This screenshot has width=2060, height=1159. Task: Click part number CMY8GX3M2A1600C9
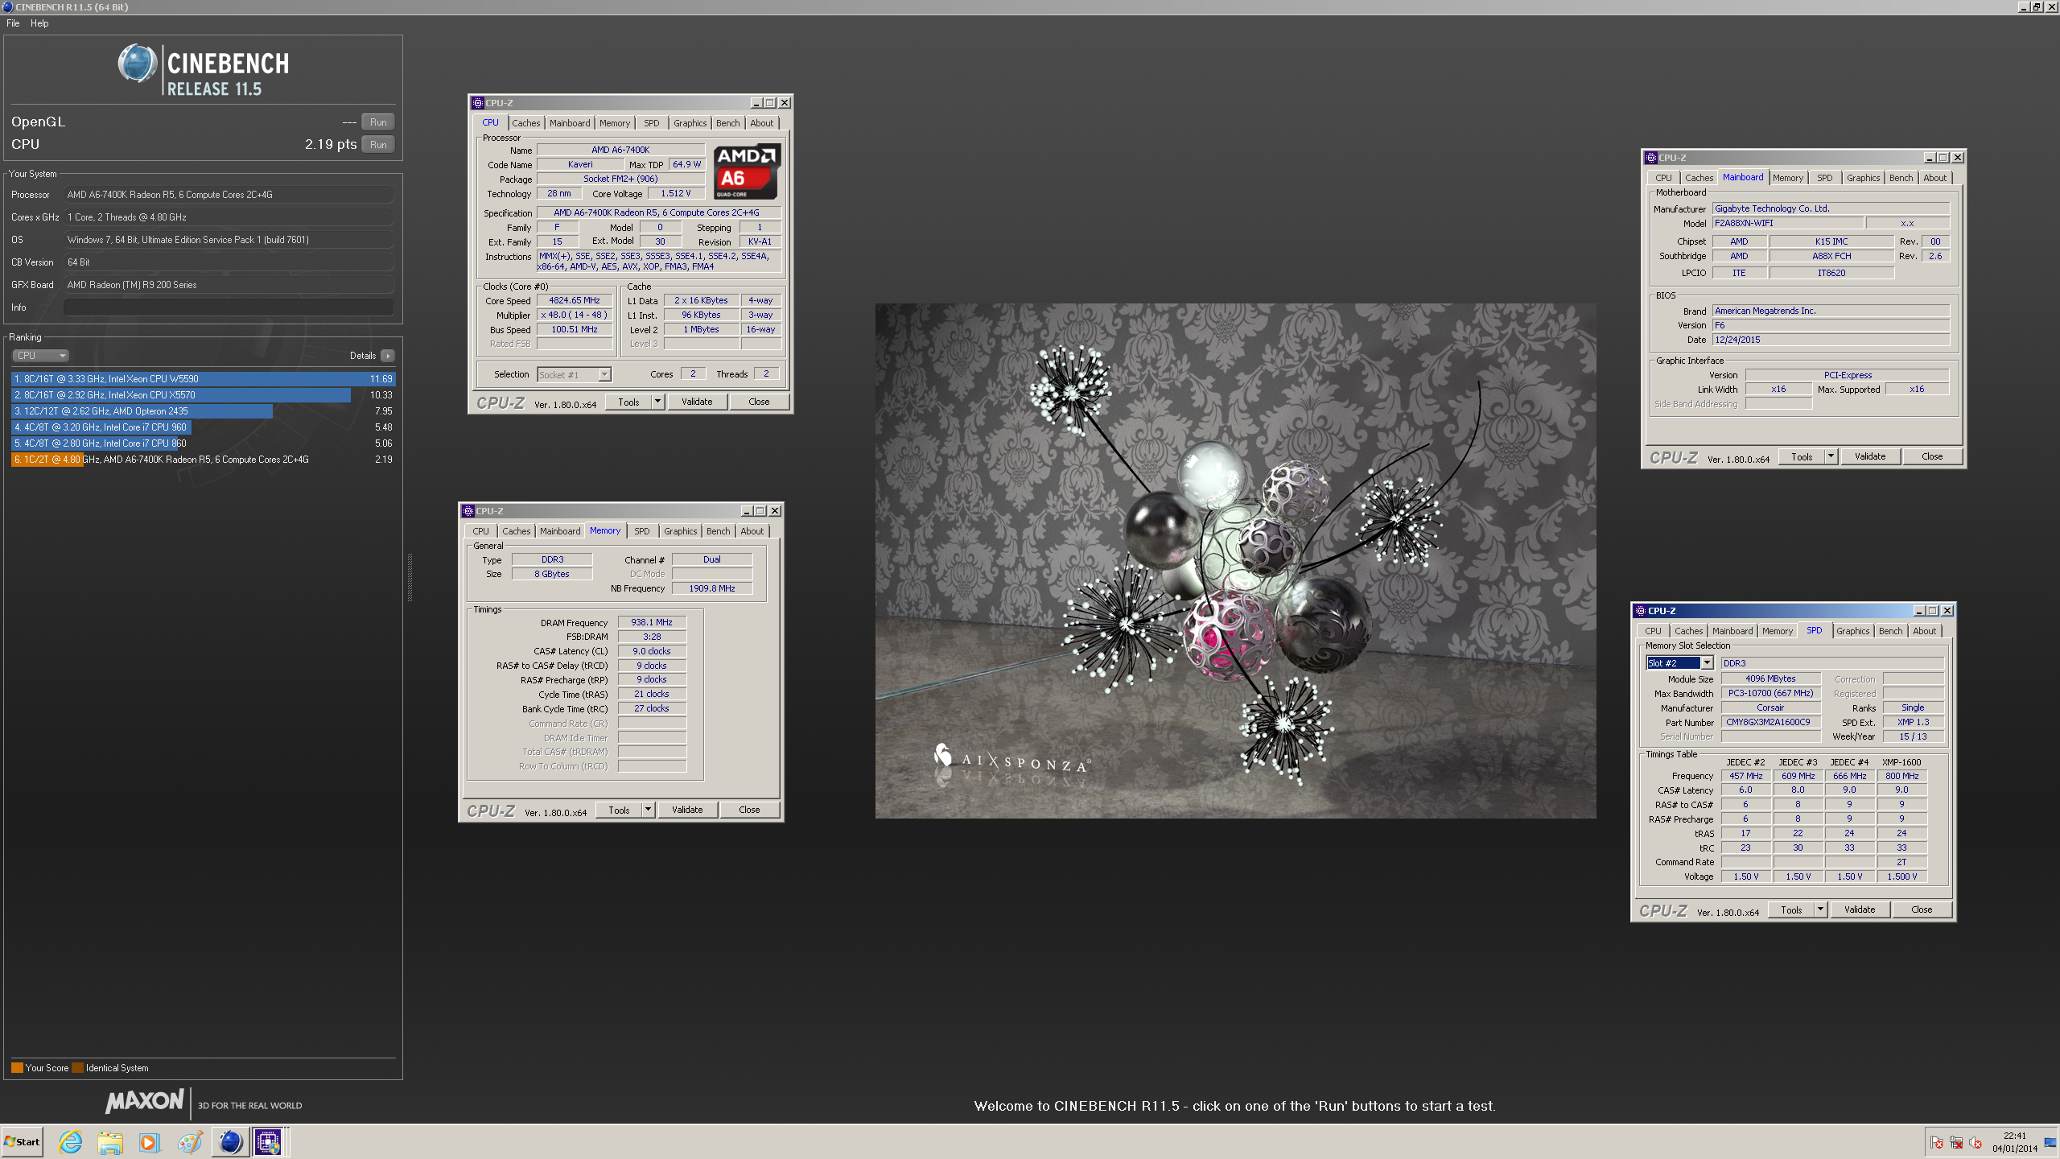tap(1770, 723)
